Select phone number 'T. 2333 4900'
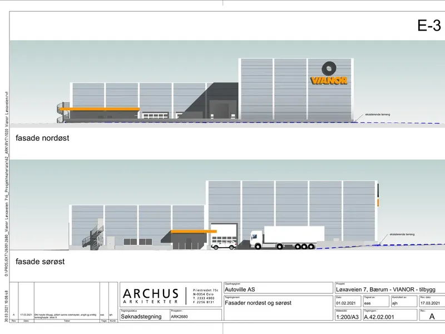445x334 pixels. click(x=204, y=298)
